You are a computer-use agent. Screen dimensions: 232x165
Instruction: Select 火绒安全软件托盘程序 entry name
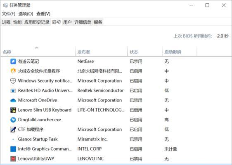39,71
